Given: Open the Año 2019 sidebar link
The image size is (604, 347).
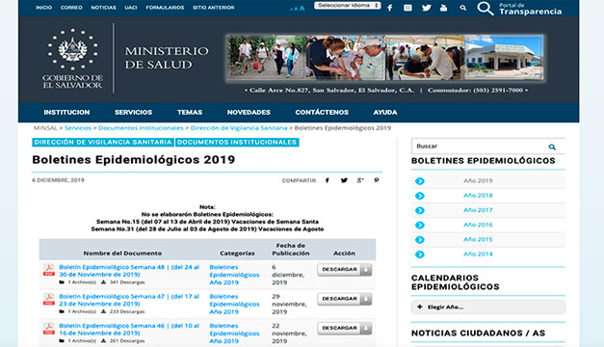Looking at the screenshot, I should click(x=478, y=181).
